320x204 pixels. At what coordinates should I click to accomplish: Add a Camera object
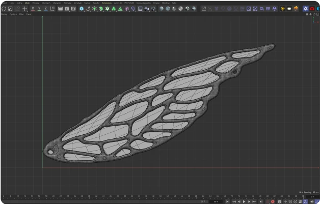tap(147, 9)
